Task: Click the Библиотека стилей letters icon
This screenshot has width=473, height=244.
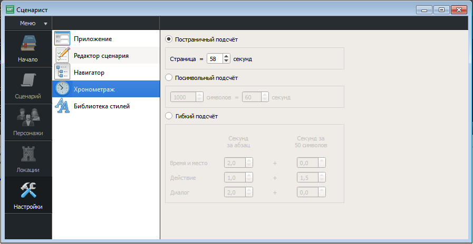Action: coord(62,106)
